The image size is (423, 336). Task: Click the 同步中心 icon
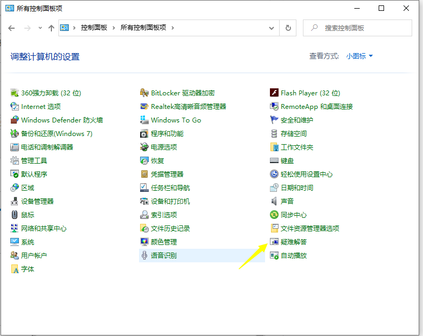(x=274, y=215)
